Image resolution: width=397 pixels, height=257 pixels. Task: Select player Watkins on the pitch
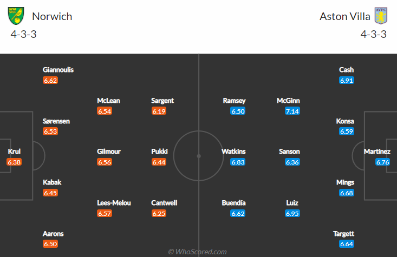click(x=233, y=151)
